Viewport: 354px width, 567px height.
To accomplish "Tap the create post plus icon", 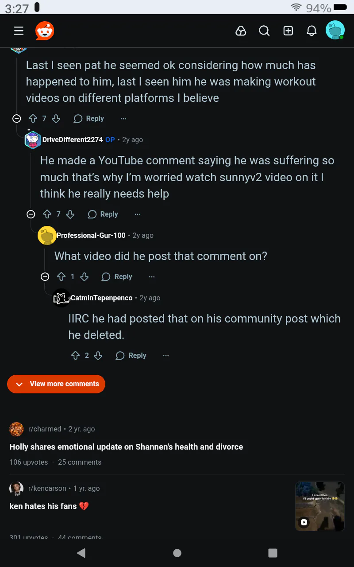I will (x=288, y=31).
